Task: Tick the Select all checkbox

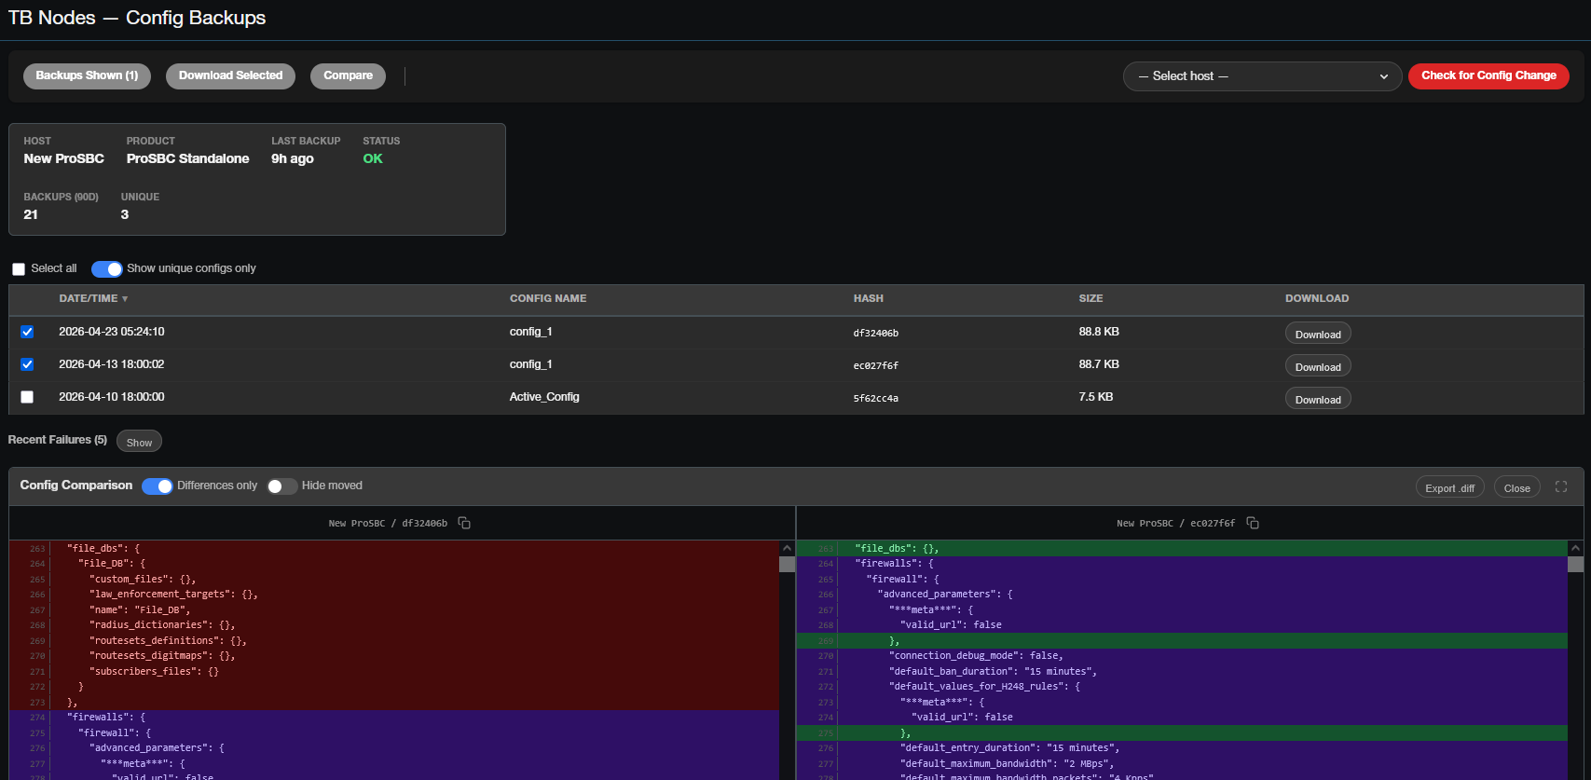Action: coord(19,269)
